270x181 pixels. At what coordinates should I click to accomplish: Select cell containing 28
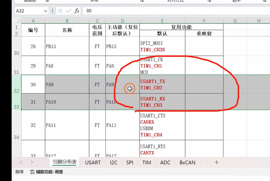(x=33, y=46)
